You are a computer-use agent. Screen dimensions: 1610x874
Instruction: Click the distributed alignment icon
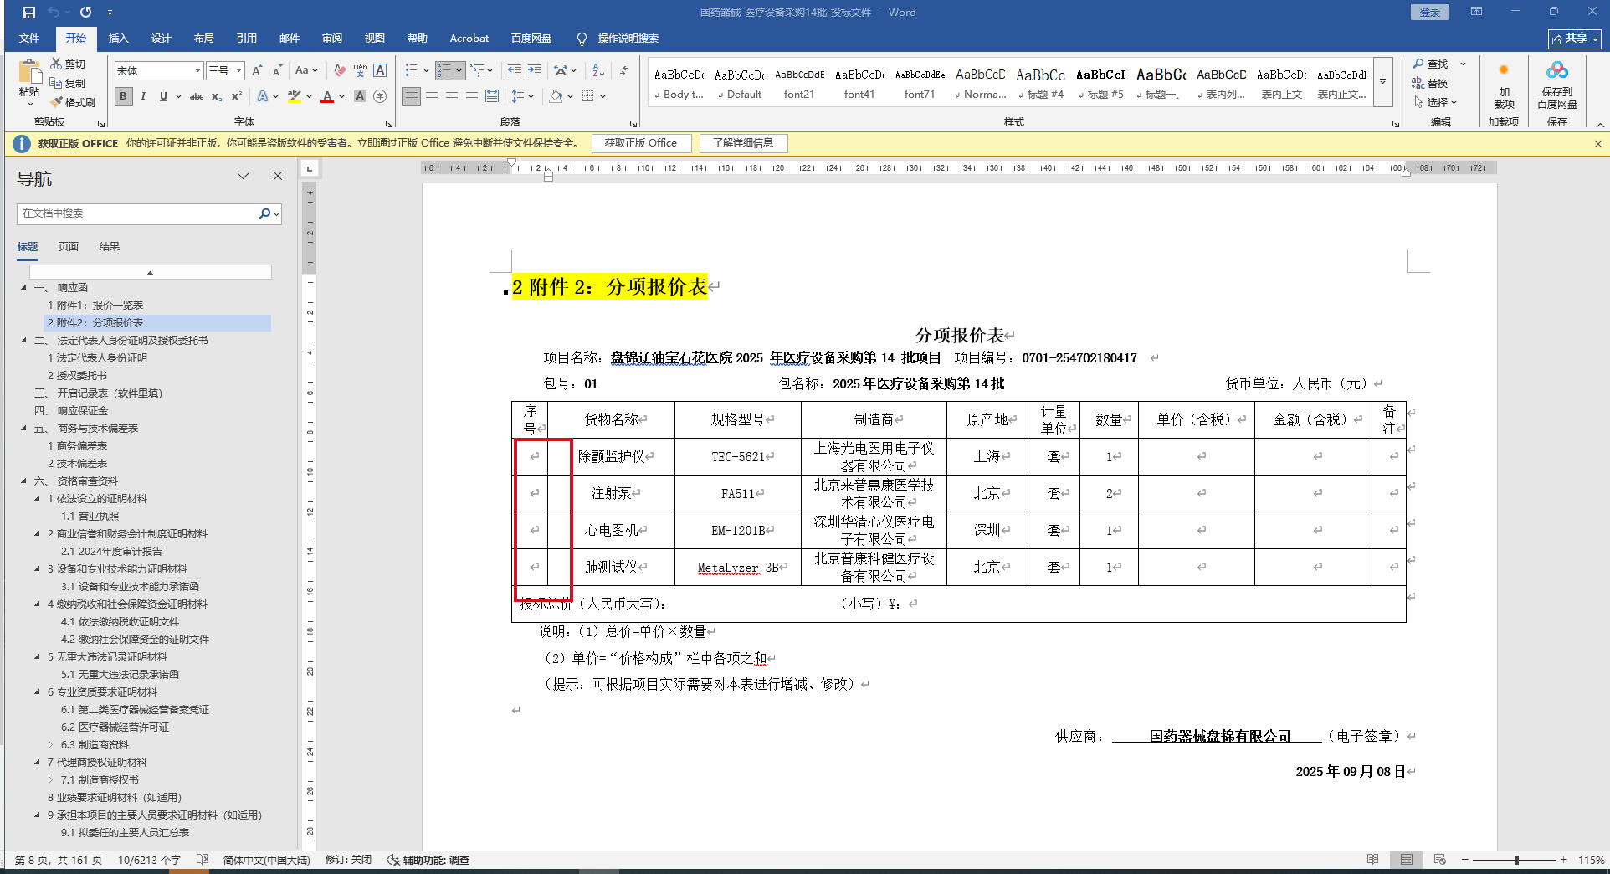click(492, 96)
